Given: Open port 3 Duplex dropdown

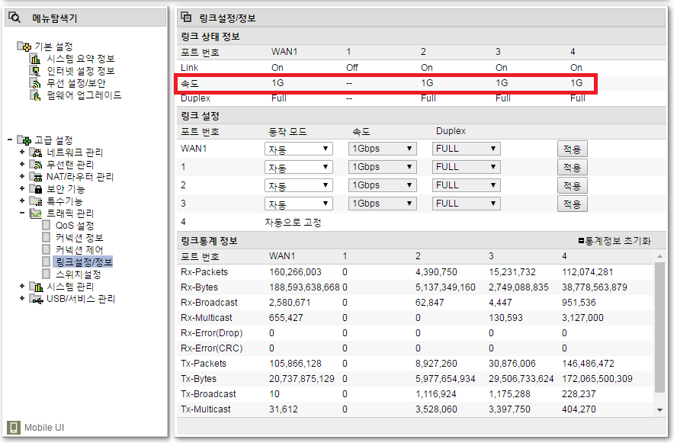Looking at the screenshot, I should pos(466,204).
